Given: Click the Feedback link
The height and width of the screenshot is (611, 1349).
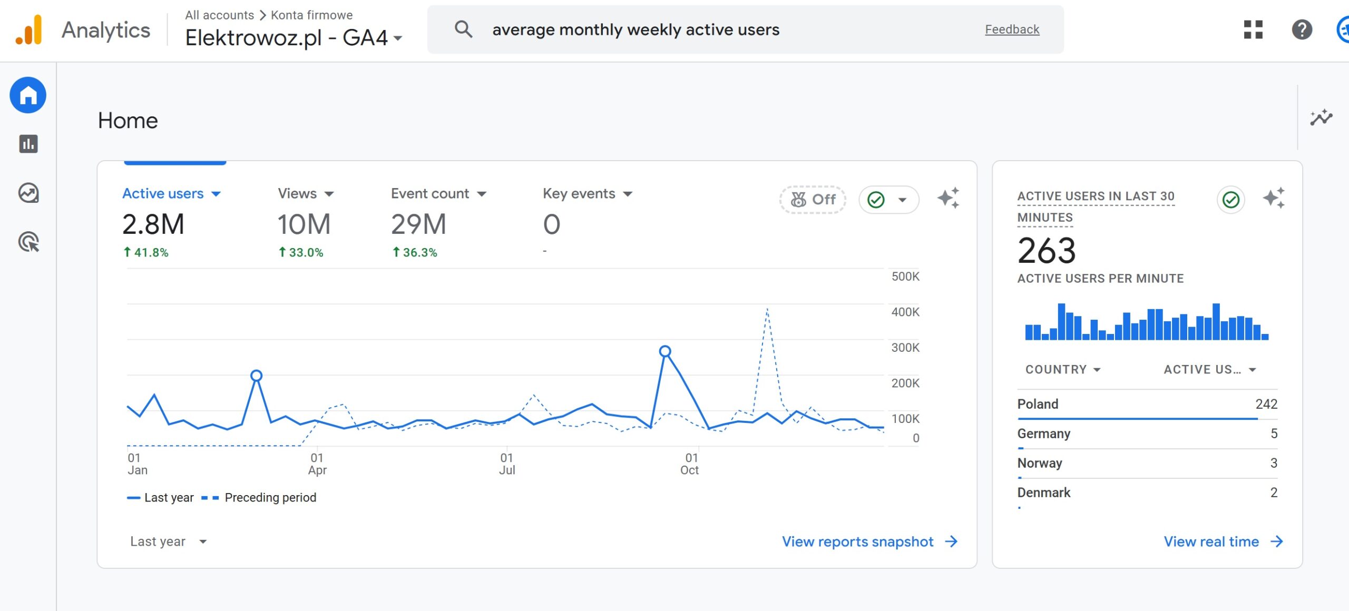Looking at the screenshot, I should tap(1012, 29).
